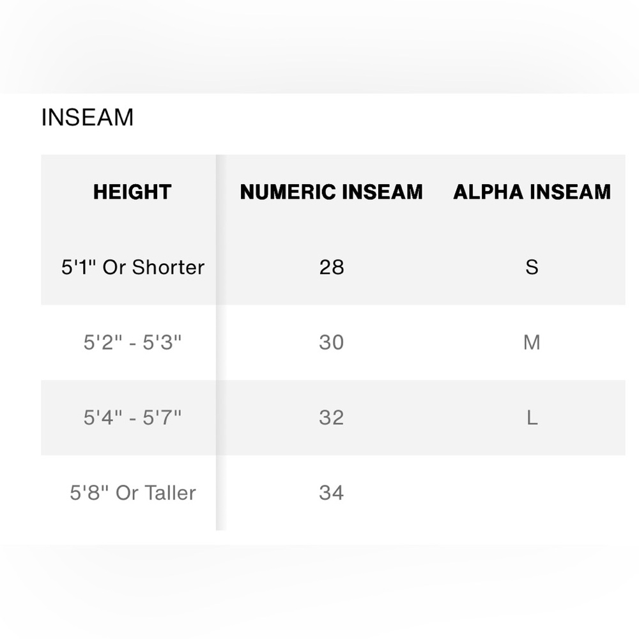Click alpha inseam value M
Viewport: 639px width, 639px height.
pyautogui.click(x=532, y=343)
